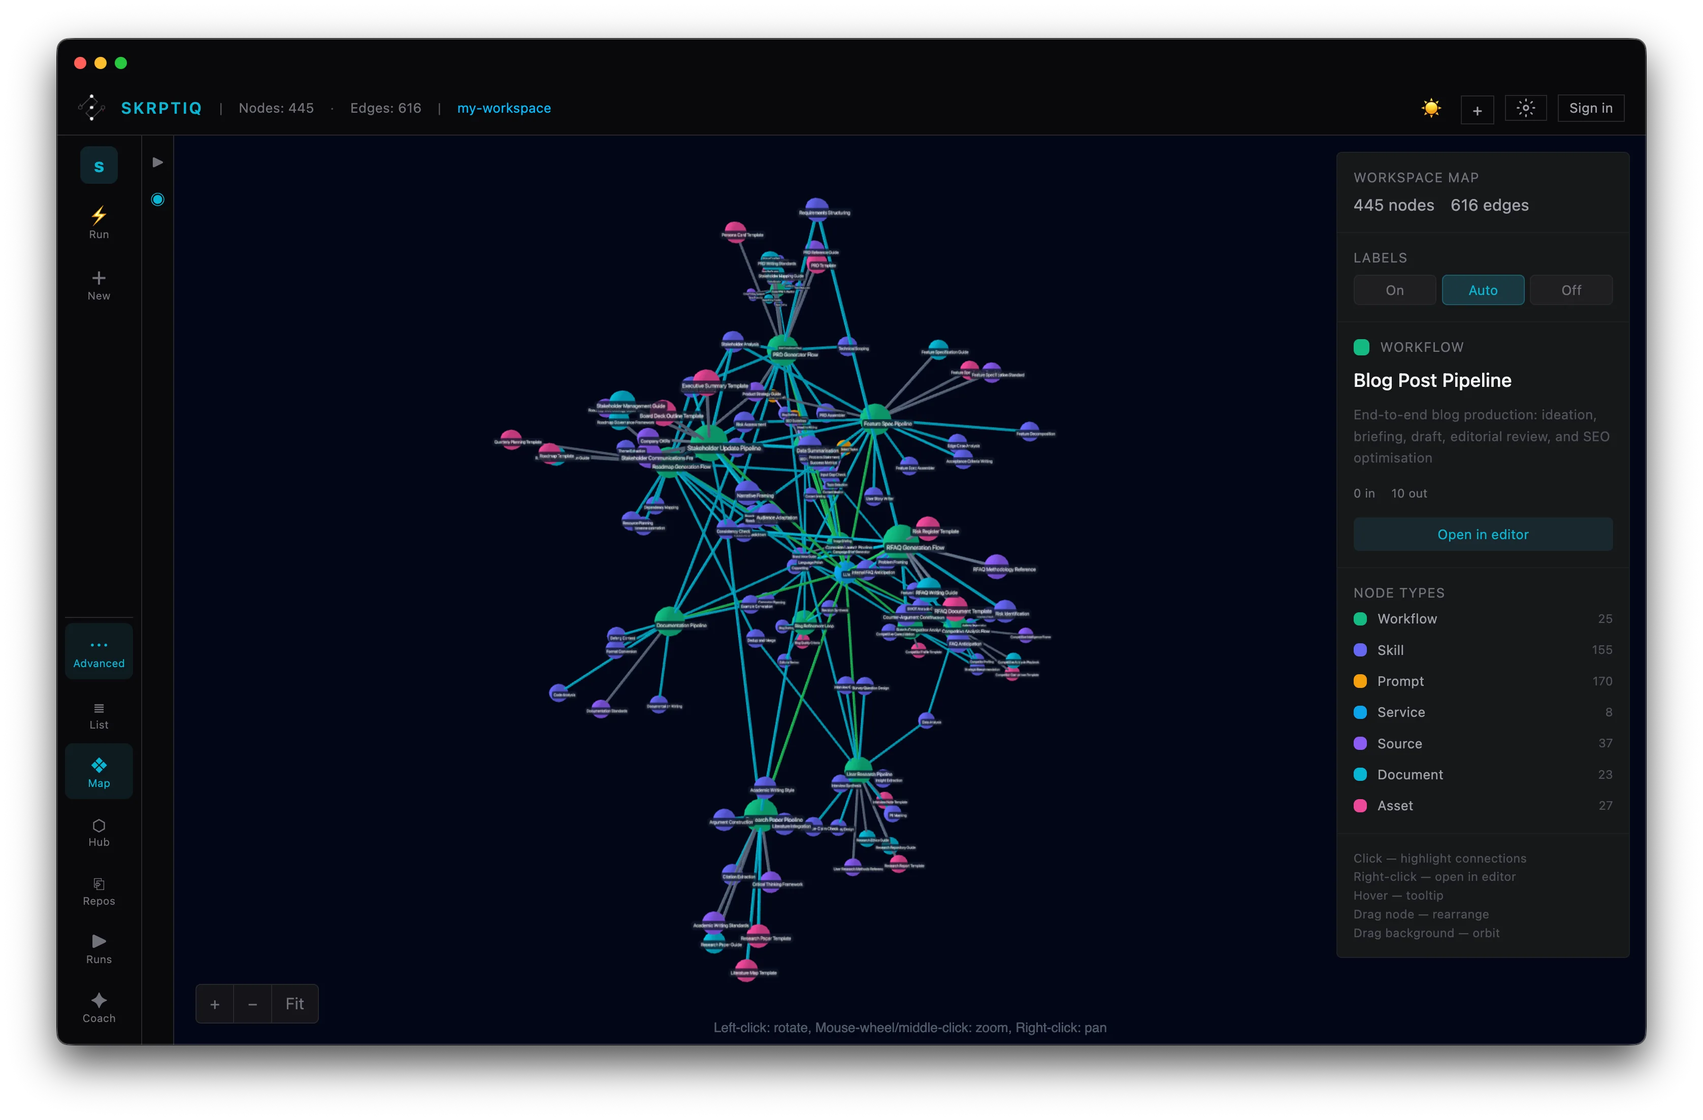Click the WORKFLOW type badge in panel
Image resolution: width=1703 pixels, height=1120 pixels.
coord(1409,347)
